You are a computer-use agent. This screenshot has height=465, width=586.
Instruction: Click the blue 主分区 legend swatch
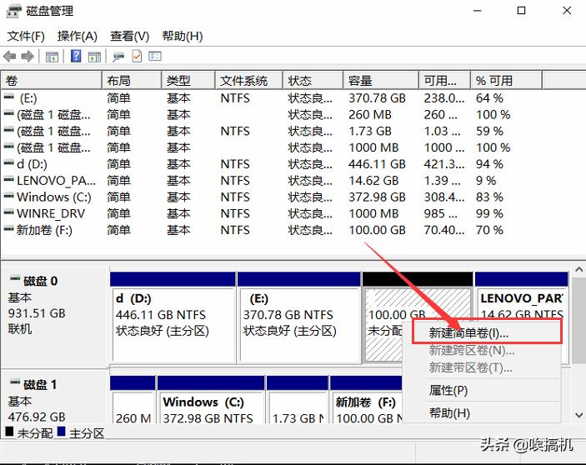[62, 432]
